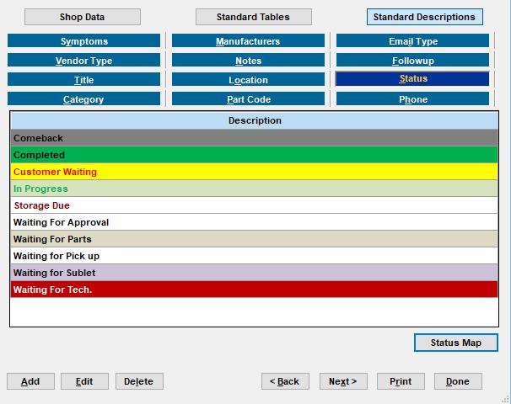Click the Description column header

[254, 120]
